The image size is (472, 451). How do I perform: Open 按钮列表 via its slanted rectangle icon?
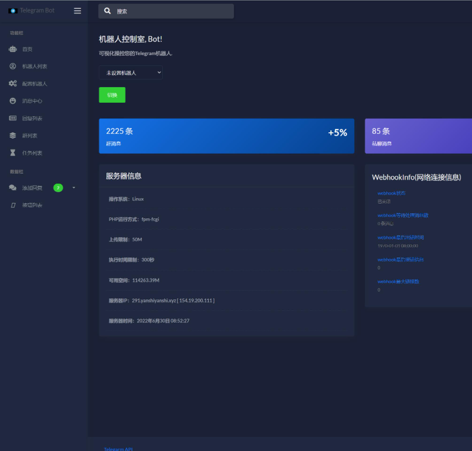(x=13, y=205)
